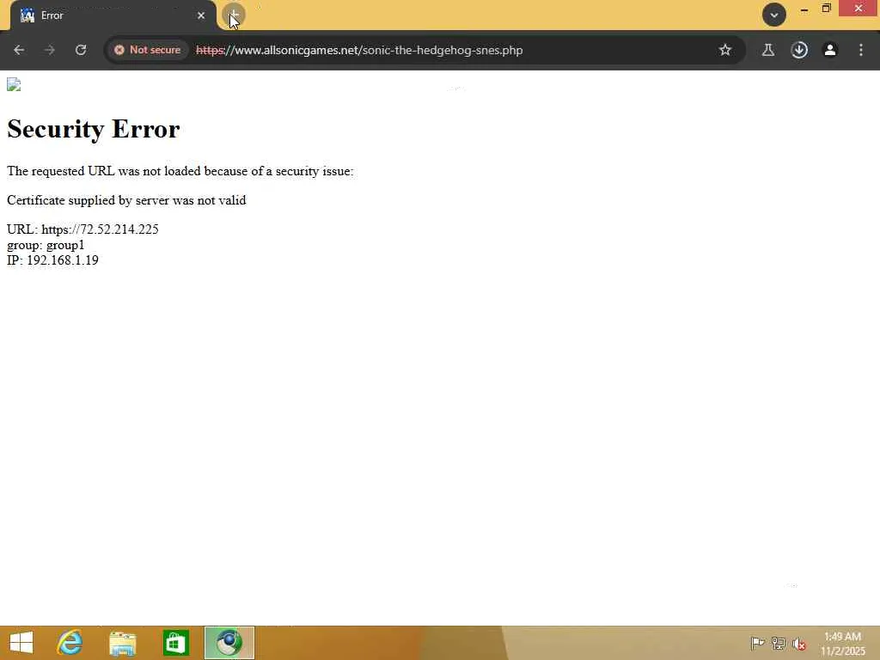880x660 pixels.
Task: Open the downloads icon in toolbar
Action: tap(799, 50)
